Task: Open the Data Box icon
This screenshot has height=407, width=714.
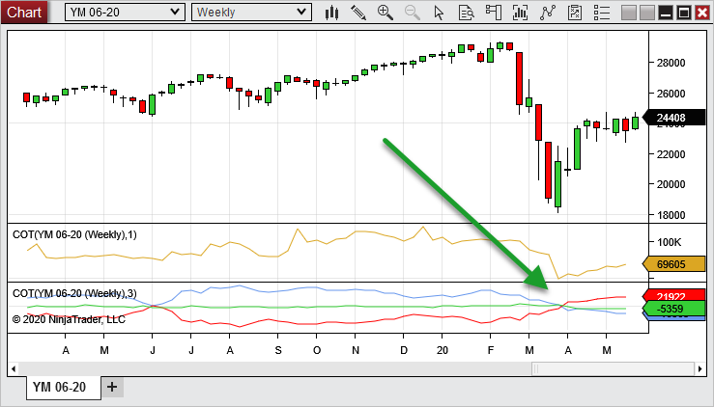Action: [467, 13]
